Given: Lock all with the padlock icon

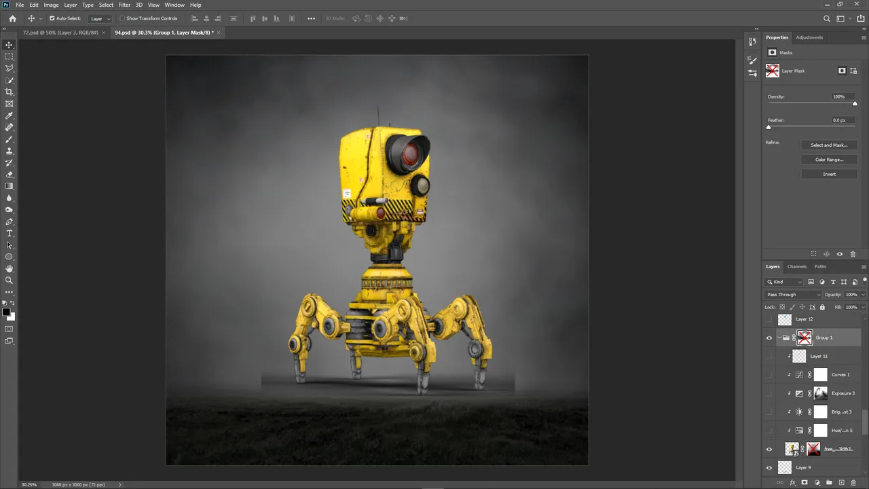Looking at the screenshot, I should pos(822,307).
